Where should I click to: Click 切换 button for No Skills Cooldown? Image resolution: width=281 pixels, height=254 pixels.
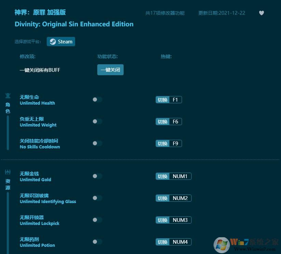point(162,143)
